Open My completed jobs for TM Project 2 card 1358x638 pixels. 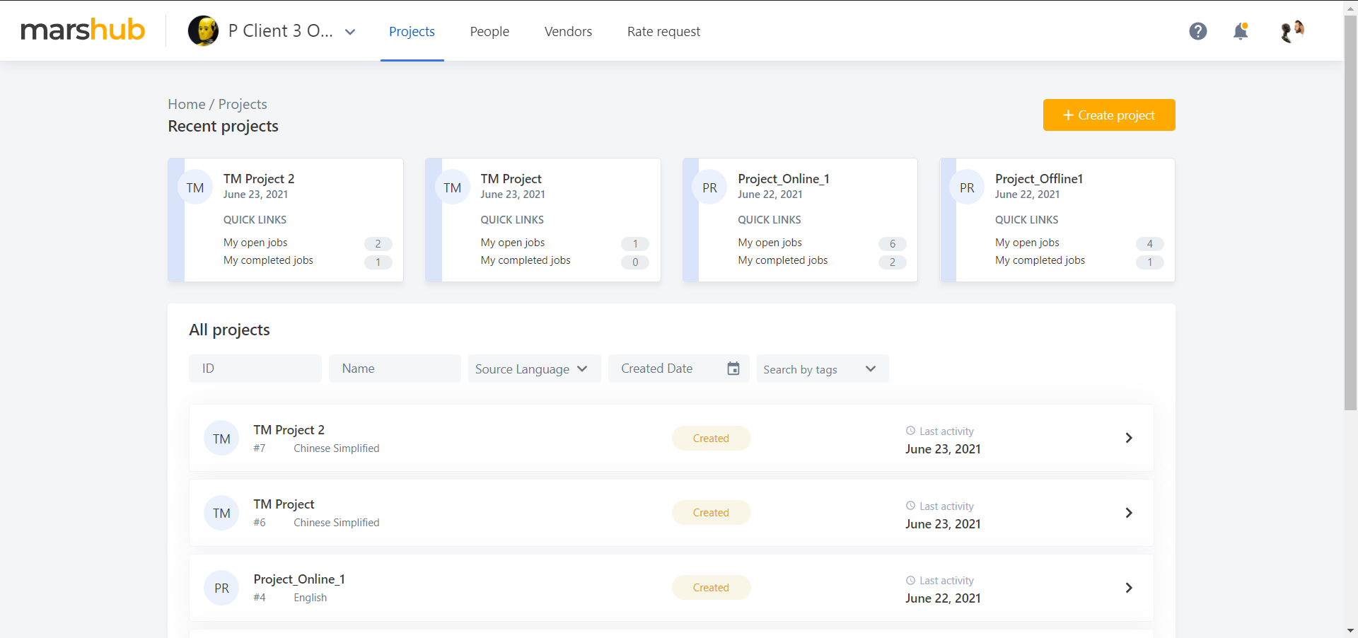tap(268, 260)
